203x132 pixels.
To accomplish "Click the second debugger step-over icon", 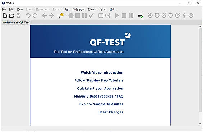I will [157, 15].
